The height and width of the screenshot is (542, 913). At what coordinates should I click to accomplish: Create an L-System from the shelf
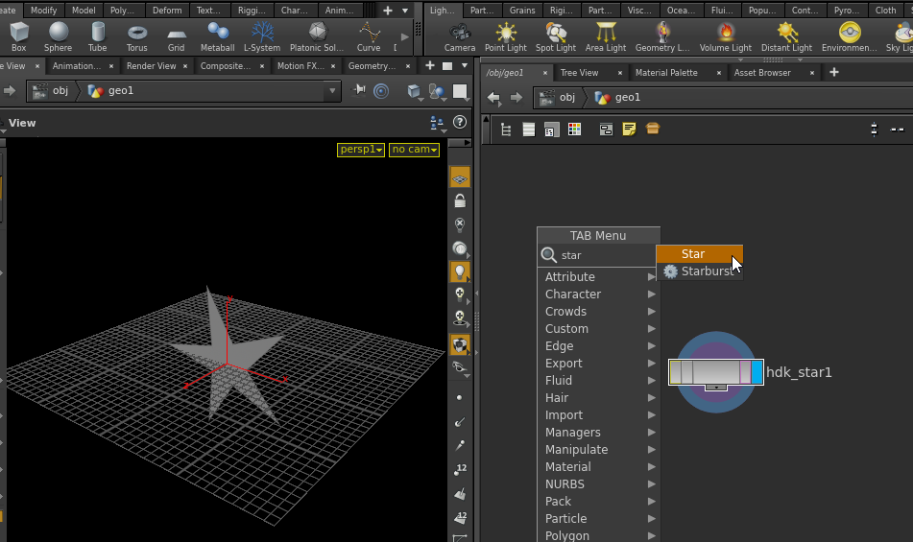(261, 36)
